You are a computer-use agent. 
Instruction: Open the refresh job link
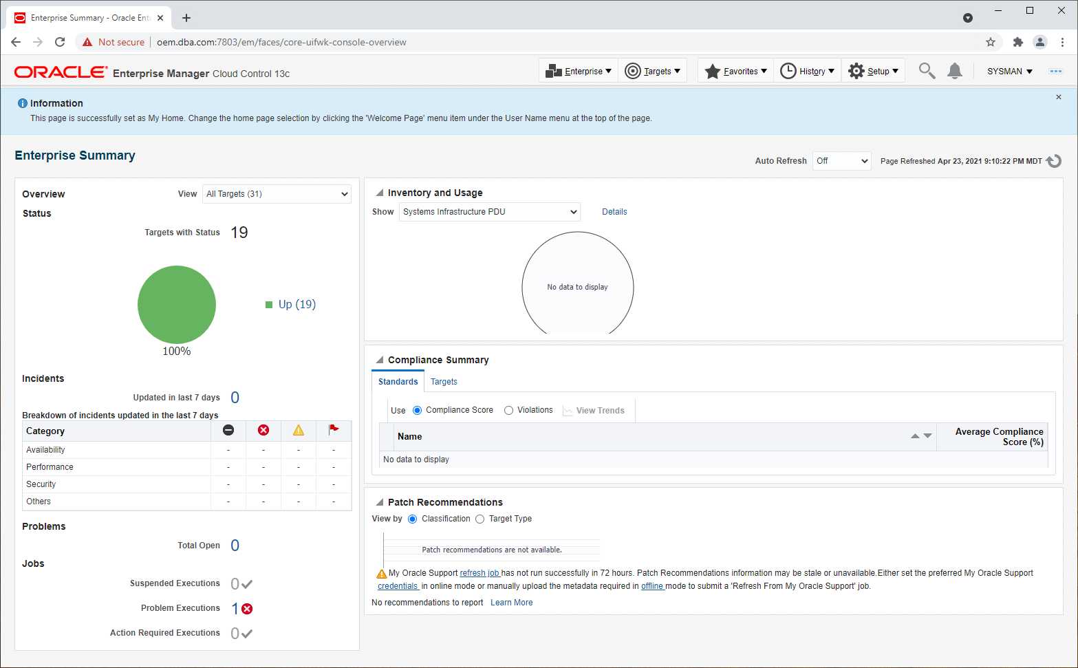[480, 573]
